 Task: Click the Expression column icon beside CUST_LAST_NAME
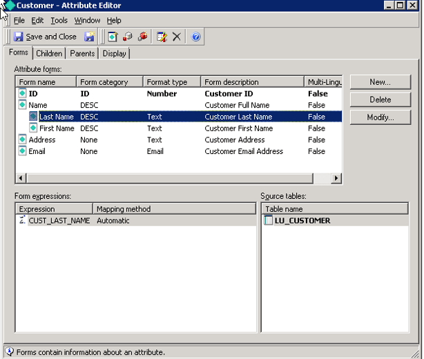tap(22, 220)
